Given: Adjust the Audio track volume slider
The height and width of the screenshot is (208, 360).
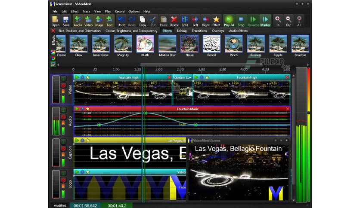Looking at the screenshot, I should [63, 128].
